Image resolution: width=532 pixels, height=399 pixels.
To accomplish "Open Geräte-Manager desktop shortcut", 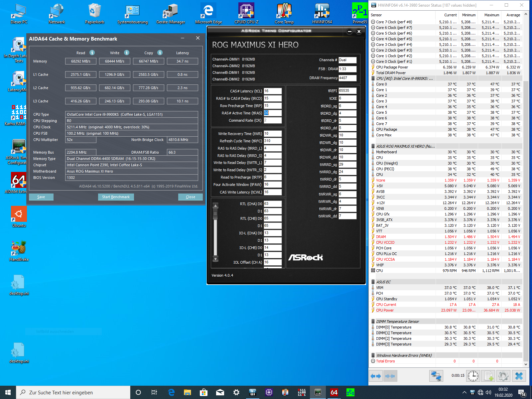I will (171, 13).
